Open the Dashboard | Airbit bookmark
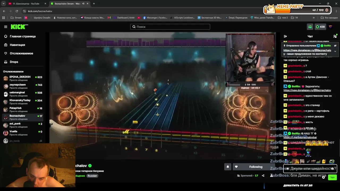Image resolution: width=340 pixels, height=191 pixels. click(124, 18)
